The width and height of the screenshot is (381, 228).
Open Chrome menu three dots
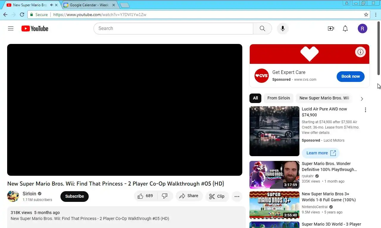375,15
